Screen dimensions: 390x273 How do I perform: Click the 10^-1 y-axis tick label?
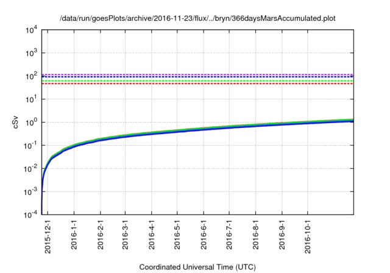(x=30, y=145)
